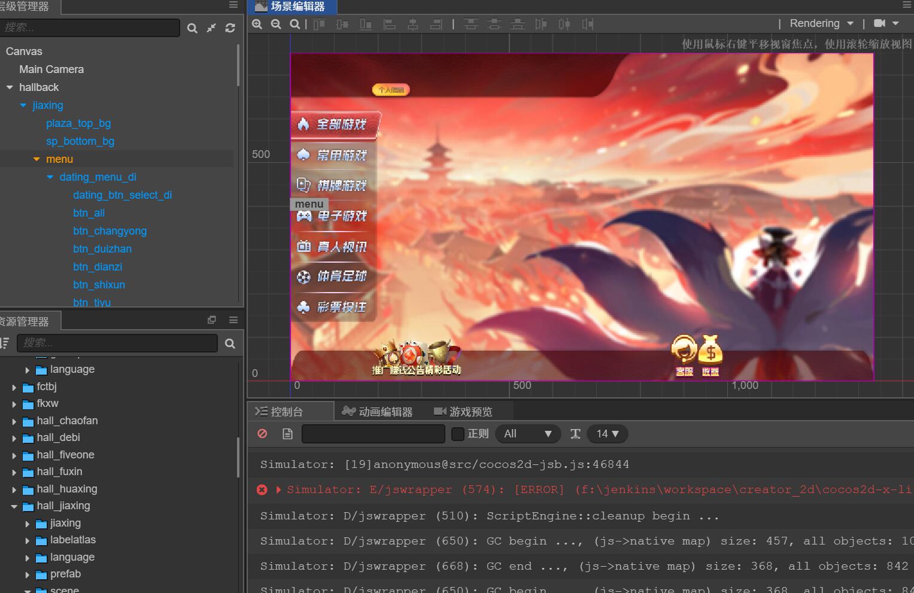
Task: Click in the console filter field
Action: point(374,434)
